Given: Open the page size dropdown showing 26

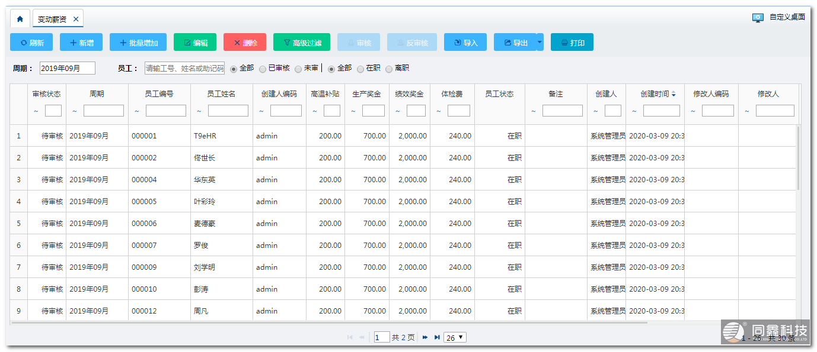Looking at the screenshot, I should coord(455,337).
